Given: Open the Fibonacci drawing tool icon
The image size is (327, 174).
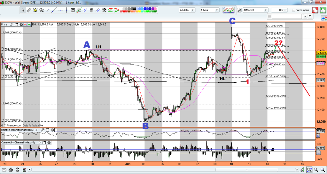Looking at the screenshot, I should 79,10.
